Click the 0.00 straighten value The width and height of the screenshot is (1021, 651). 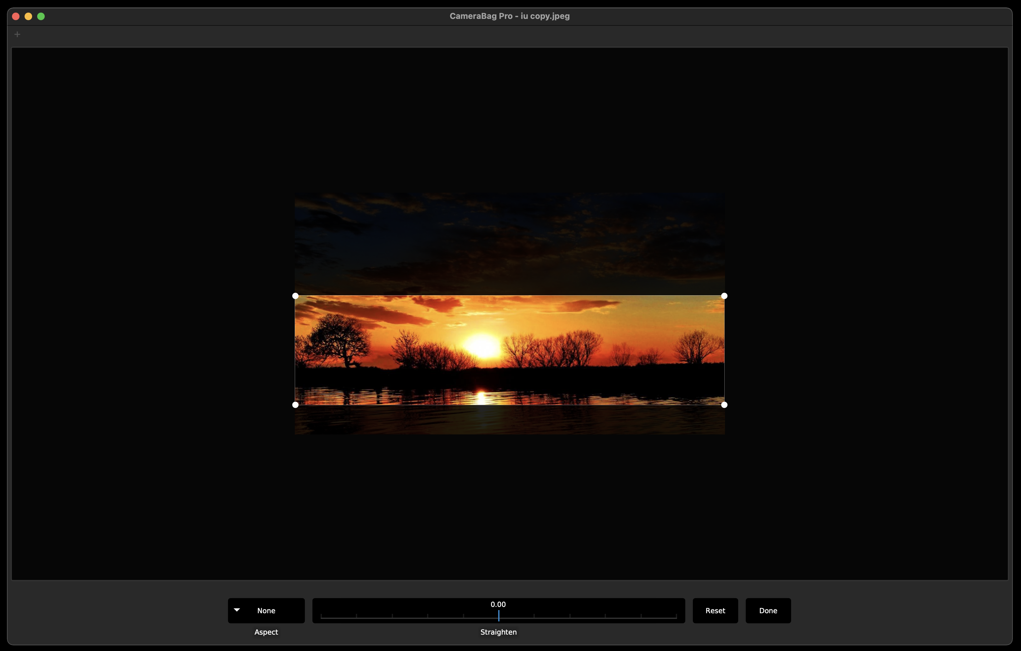[x=498, y=604]
